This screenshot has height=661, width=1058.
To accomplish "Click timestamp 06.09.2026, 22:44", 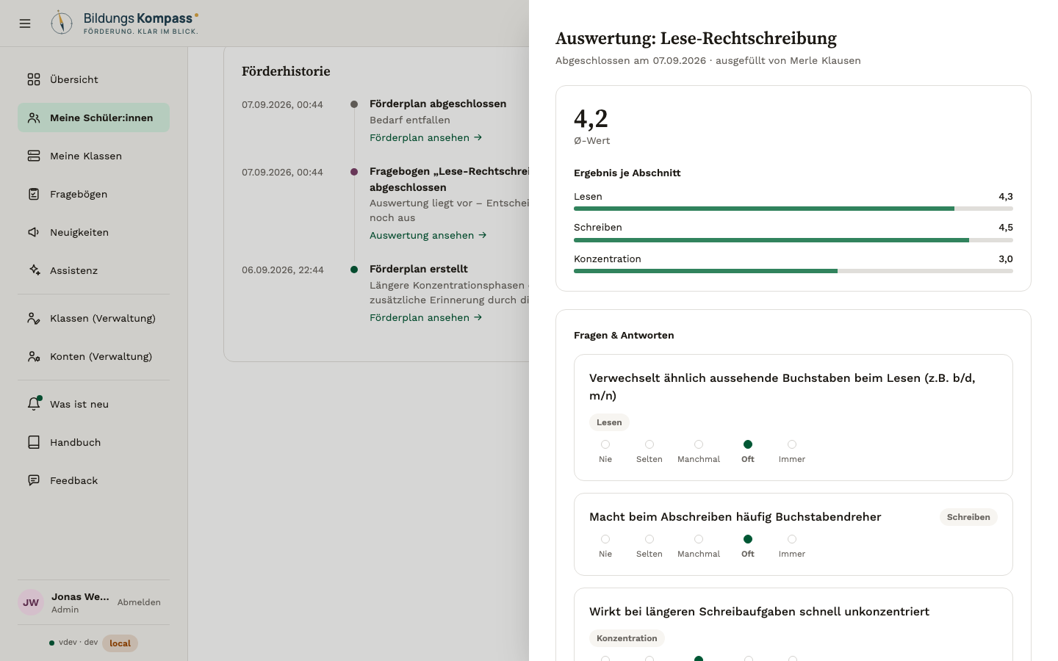I will [283, 270].
